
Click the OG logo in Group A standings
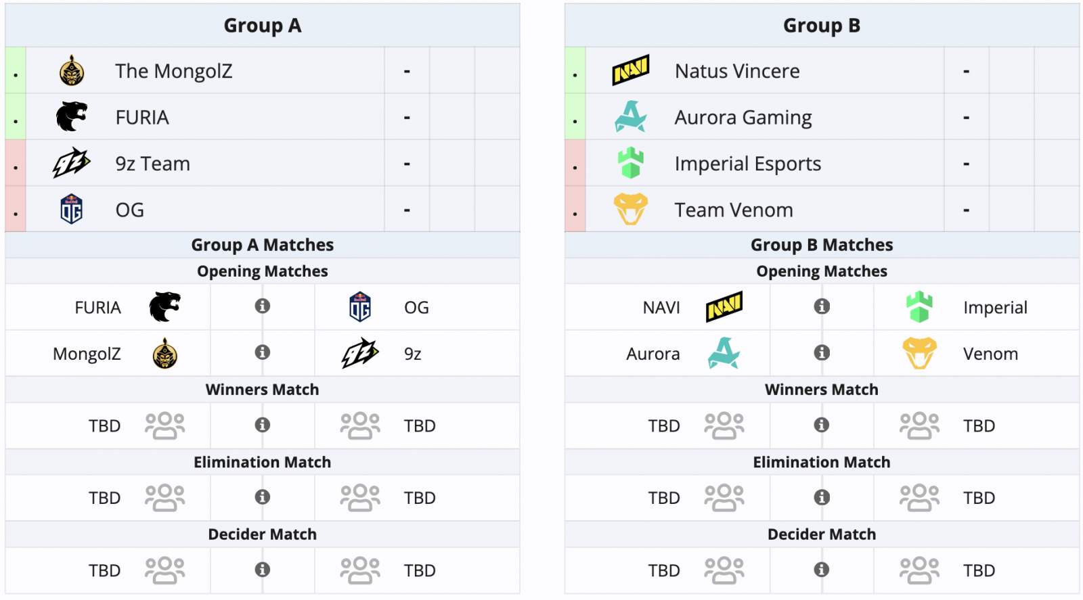pyautogui.click(x=71, y=210)
